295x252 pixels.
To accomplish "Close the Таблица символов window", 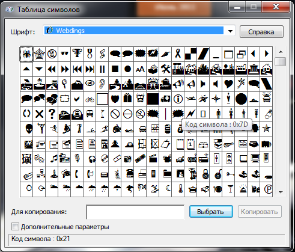I will point(276,7).
